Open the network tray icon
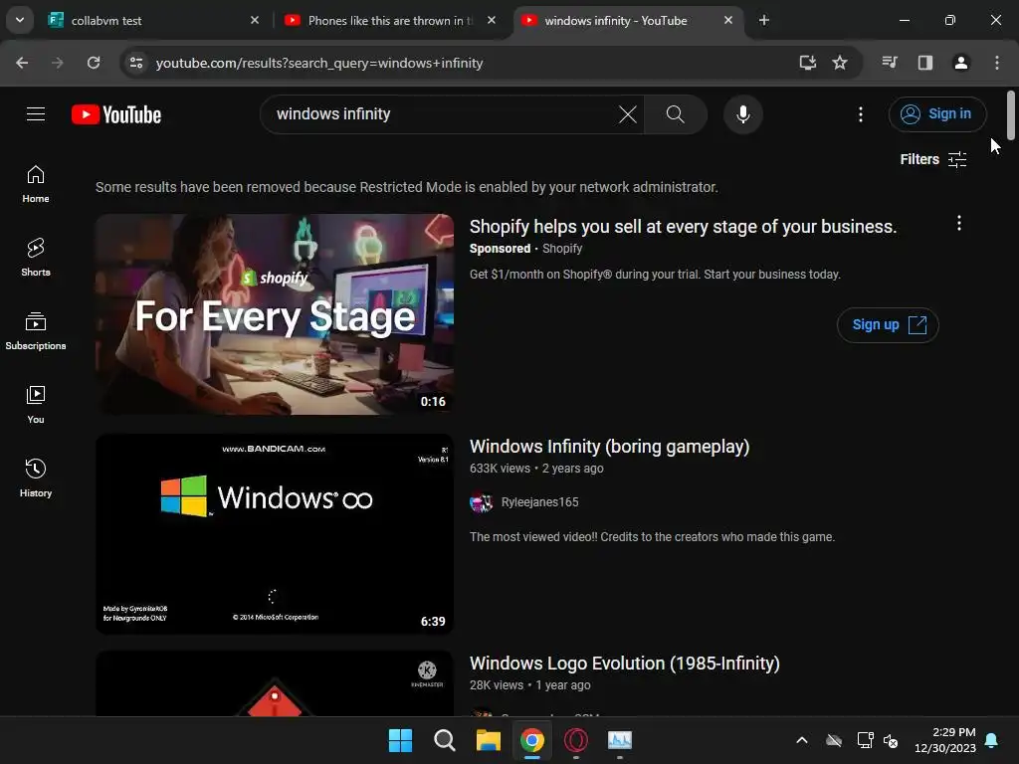Screen dimensions: 1019x764 865,740
